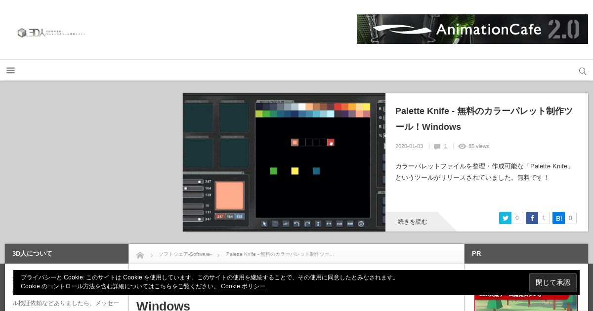593x311 pixels.
Task: Click the PR sidebar heading
Action: [x=476, y=254]
